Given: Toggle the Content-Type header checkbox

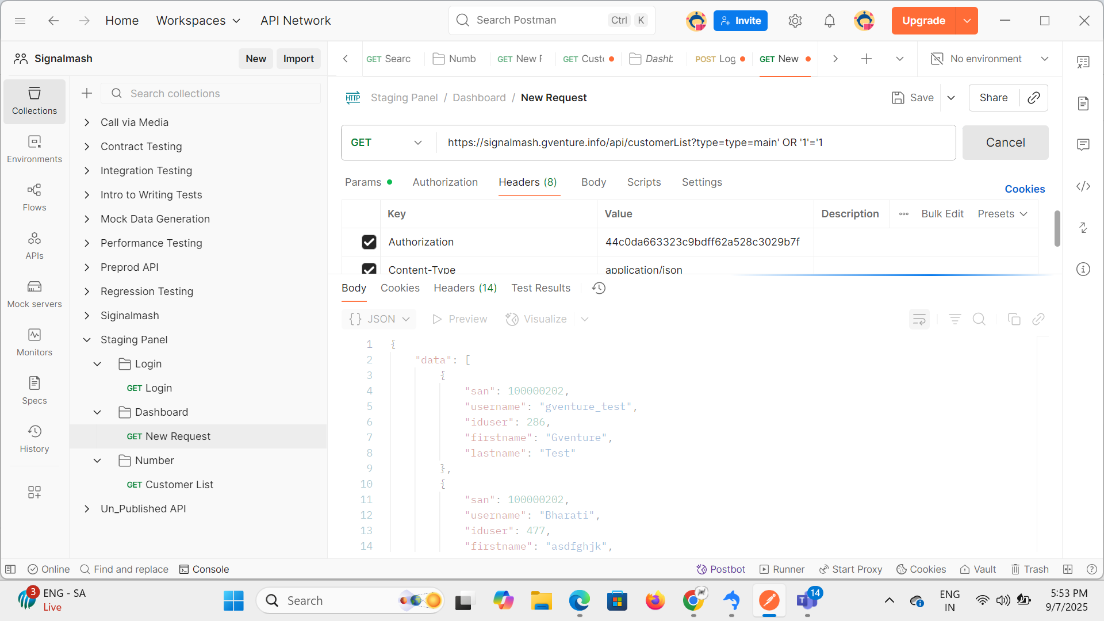Looking at the screenshot, I should 369,269.
